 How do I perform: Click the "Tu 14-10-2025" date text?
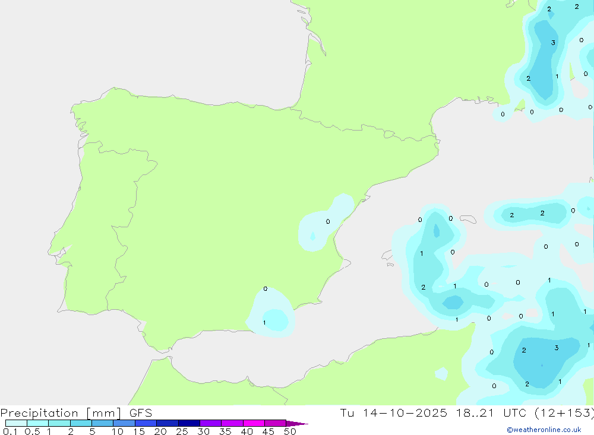(x=393, y=412)
